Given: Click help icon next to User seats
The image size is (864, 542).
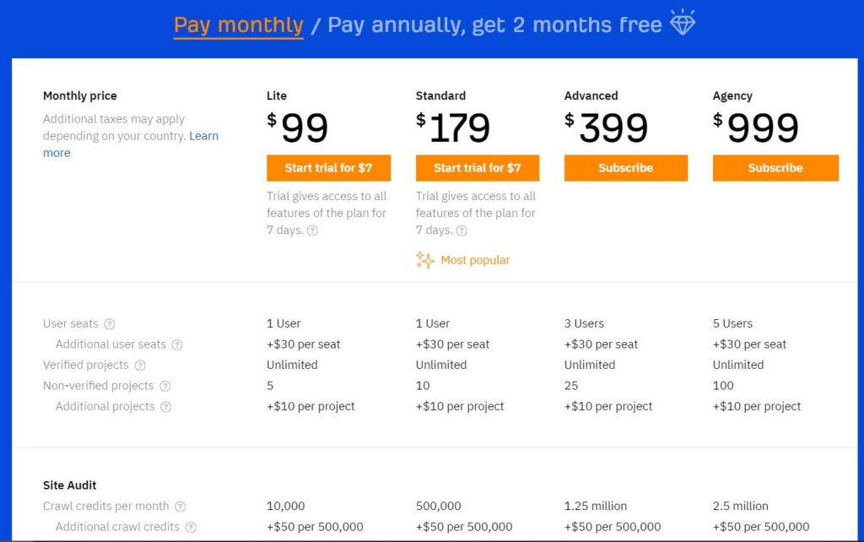Looking at the screenshot, I should coord(110,324).
